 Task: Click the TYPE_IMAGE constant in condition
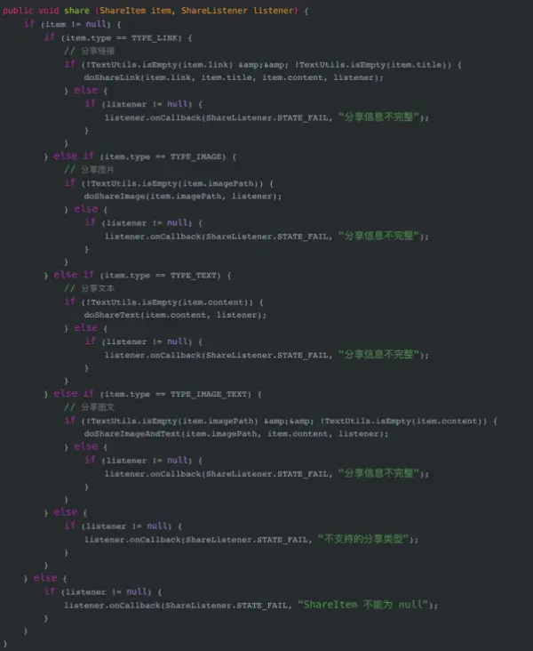pos(198,157)
